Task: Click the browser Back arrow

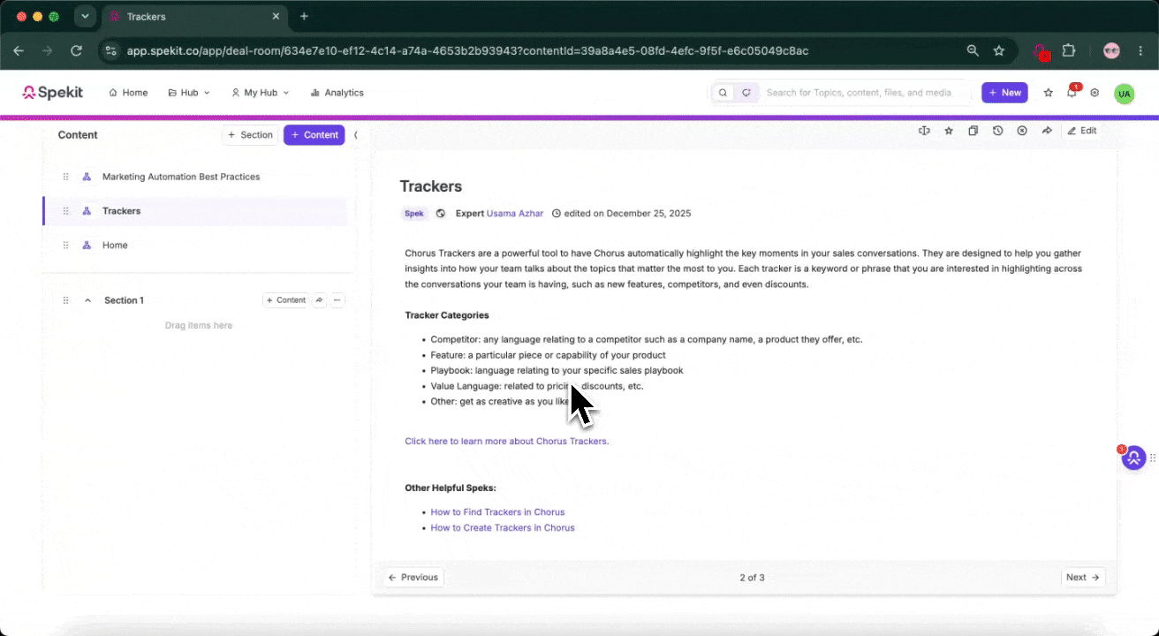Action: tap(19, 51)
